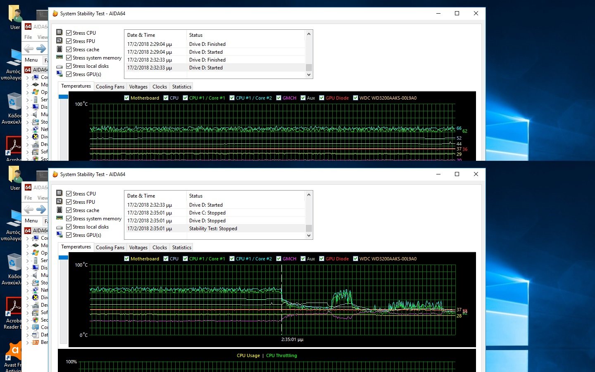
Task: Expand the Motherboard node in lower AIDA64 tree
Action: (x=28, y=246)
